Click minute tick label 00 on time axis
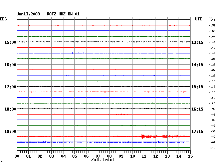The height and width of the screenshot is (165, 217). pyautogui.click(x=17, y=156)
